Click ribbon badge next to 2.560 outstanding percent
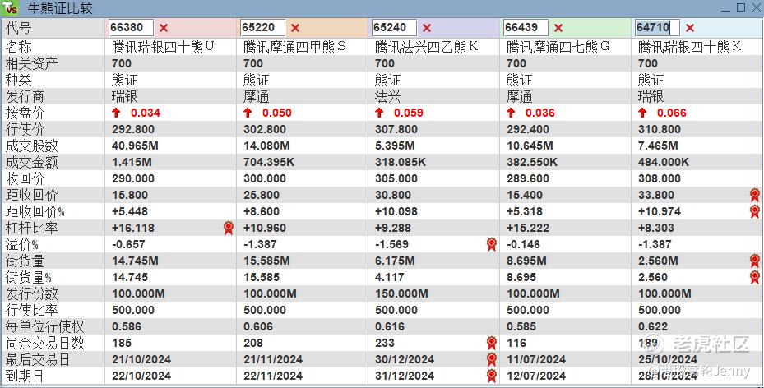 pyautogui.click(x=755, y=278)
